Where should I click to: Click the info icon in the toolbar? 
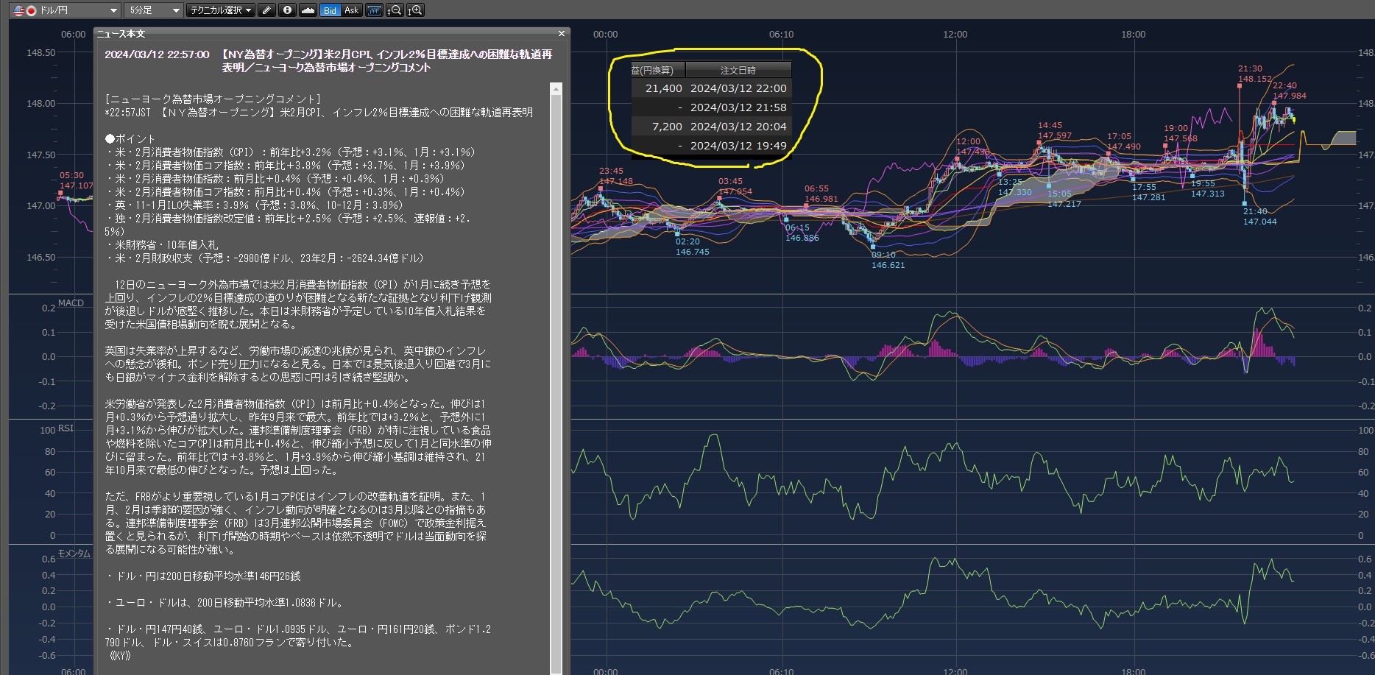click(x=288, y=10)
